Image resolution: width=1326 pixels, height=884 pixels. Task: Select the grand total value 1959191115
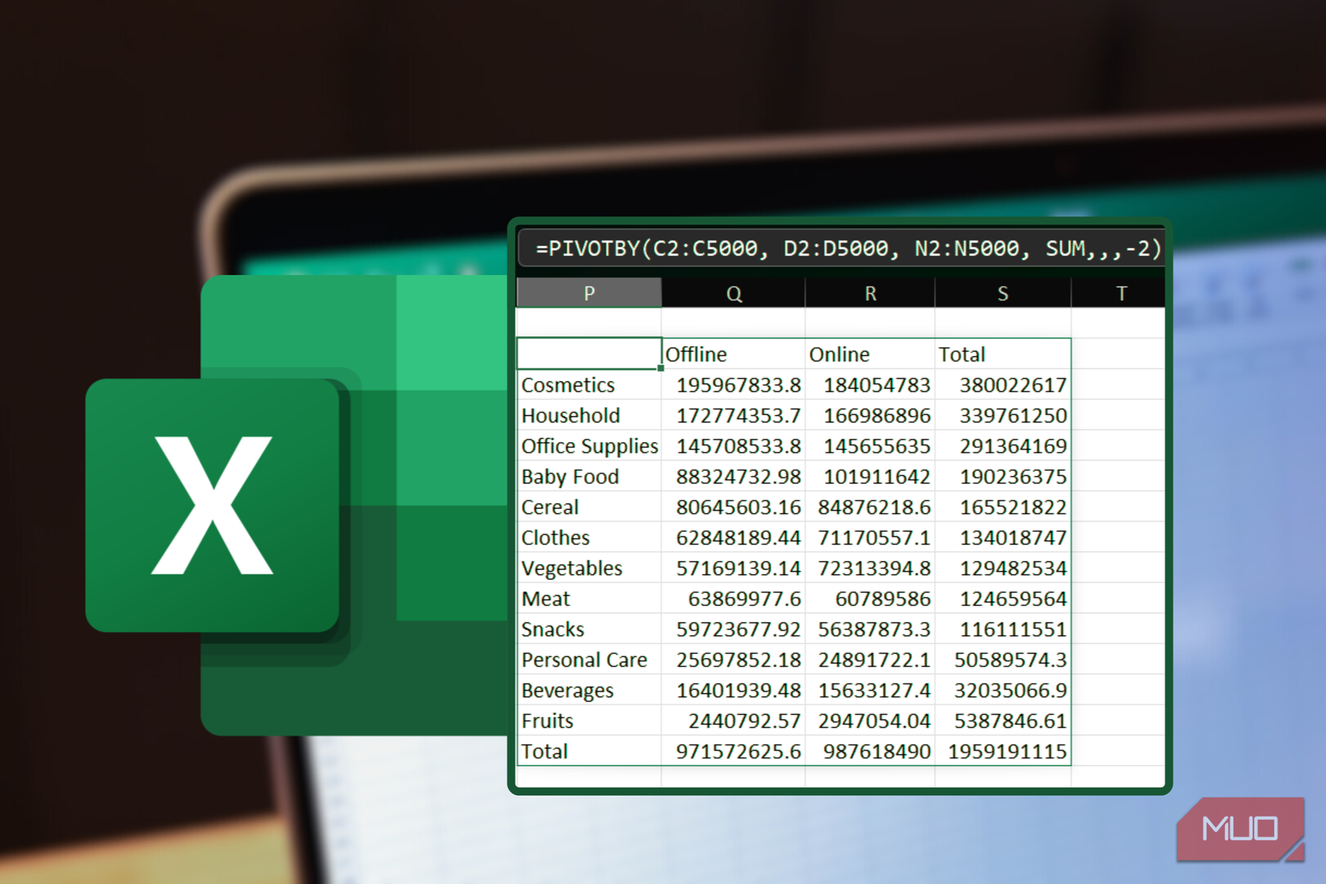point(1003,751)
